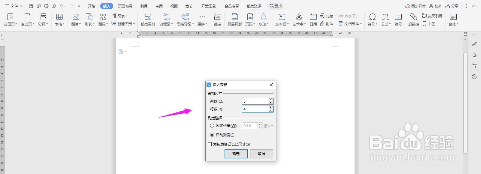Image resolution: width=481 pixels, height=174 pixels.
Task: Insert a Hyperlink (超链接)
Action: (413, 20)
